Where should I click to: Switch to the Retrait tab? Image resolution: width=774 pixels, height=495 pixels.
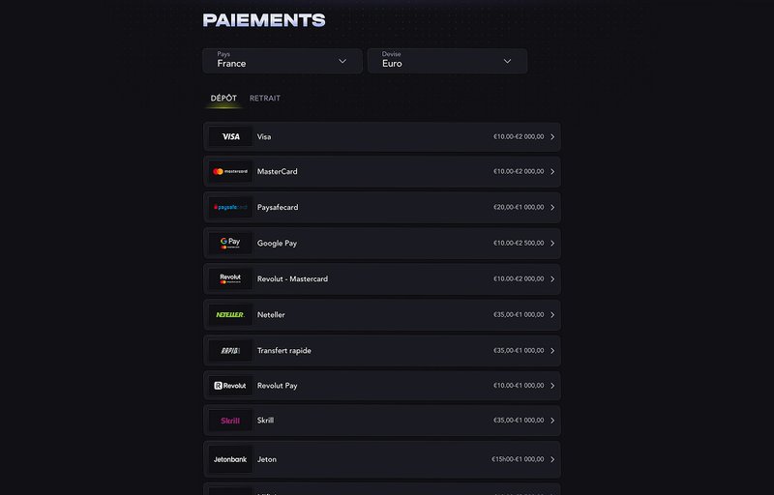click(265, 98)
